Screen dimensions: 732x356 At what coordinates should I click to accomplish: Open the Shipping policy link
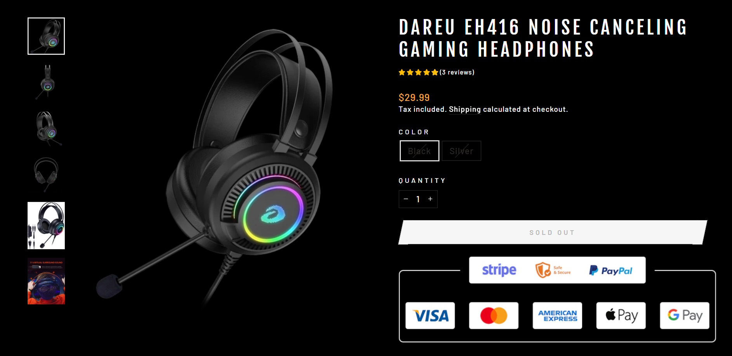465,109
